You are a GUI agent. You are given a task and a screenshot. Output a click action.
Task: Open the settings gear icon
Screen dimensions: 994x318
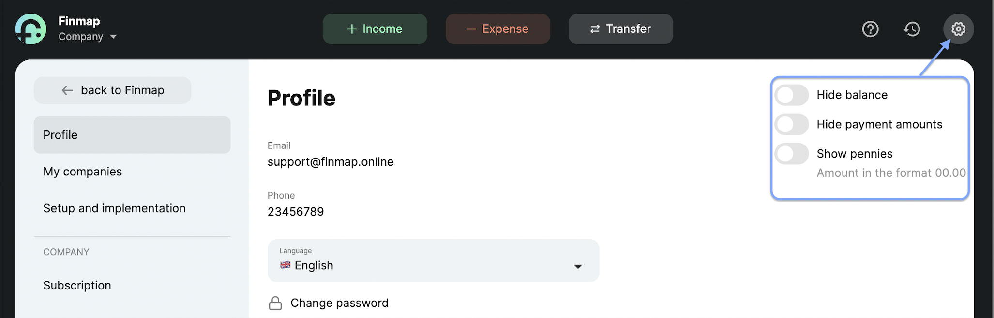tap(958, 29)
